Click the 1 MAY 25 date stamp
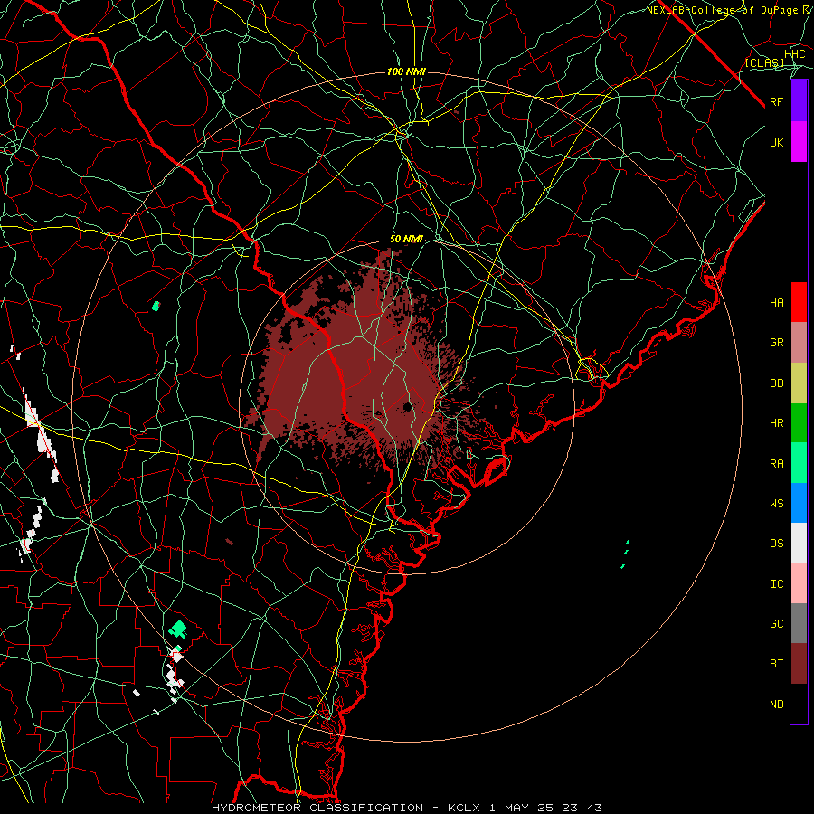 click(522, 808)
